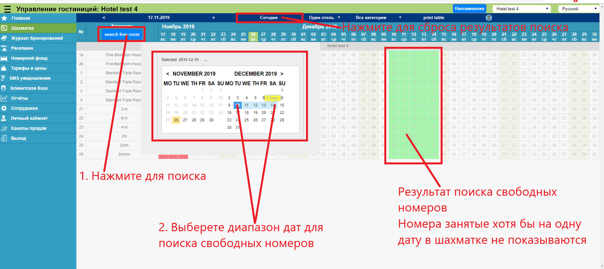Image resolution: width=604 pixels, height=269 pixels.
Task: Click the Тарифы и цены icon
Action: 4,68
